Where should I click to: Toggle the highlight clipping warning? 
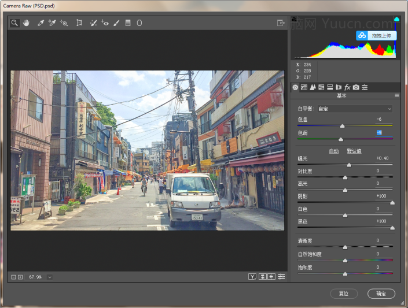[x=396, y=20]
